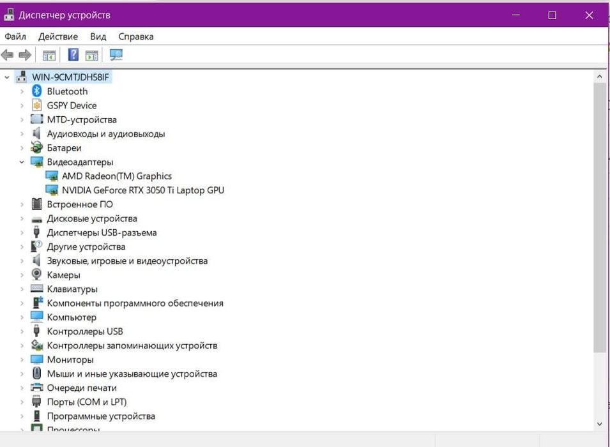Open the Файл menu
This screenshot has height=447, width=610.
point(15,36)
